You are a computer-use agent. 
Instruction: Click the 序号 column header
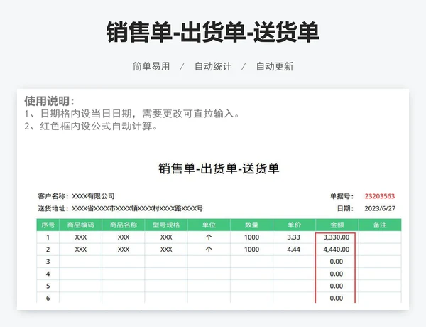[x=48, y=225]
